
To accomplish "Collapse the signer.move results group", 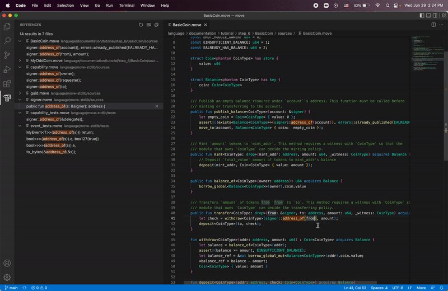I will (x=20, y=100).
